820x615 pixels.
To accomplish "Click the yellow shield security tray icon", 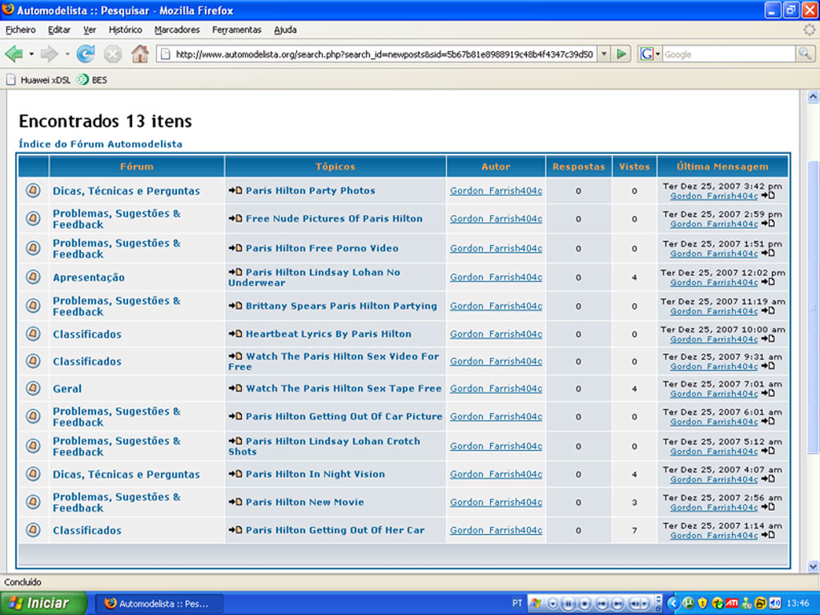I will (703, 603).
